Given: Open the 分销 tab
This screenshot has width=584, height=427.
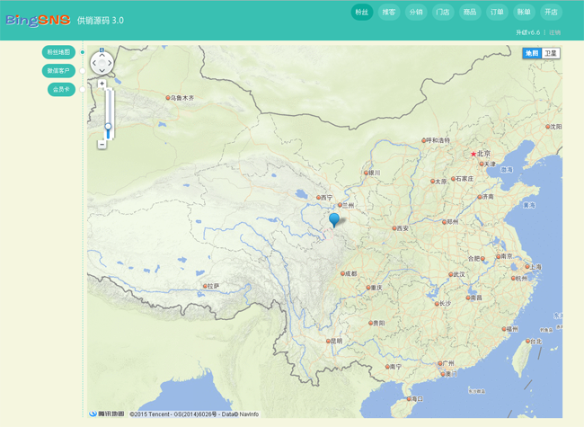Looking at the screenshot, I should (x=416, y=13).
